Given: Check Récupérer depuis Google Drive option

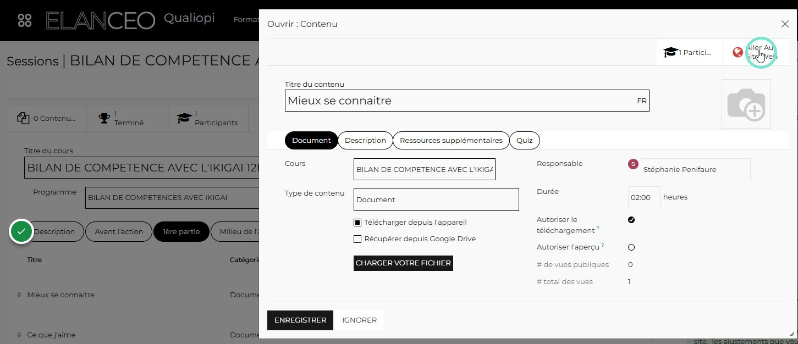Looking at the screenshot, I should [x=357, y=239].
